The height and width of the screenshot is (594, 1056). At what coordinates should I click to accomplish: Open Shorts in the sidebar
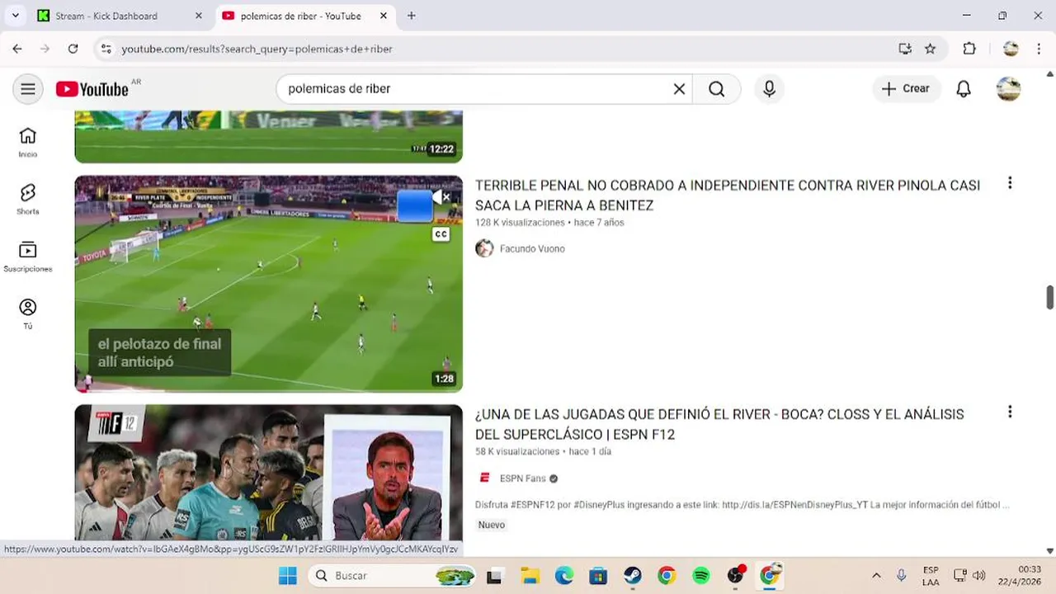coord(28,199)
